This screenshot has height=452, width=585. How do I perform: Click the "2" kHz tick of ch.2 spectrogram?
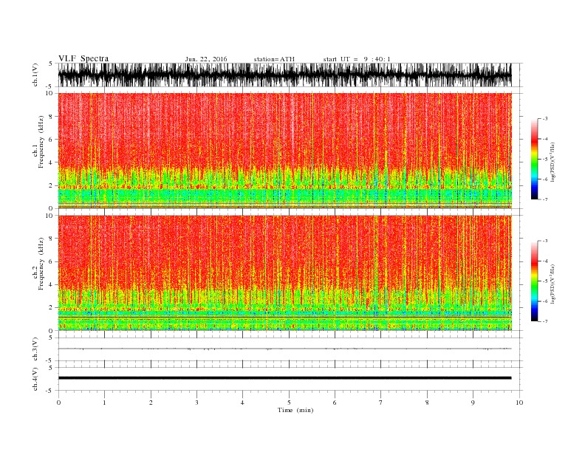coord(51,308)
